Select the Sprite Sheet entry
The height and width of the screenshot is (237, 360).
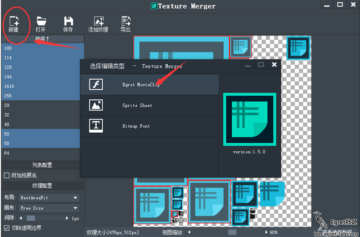150,105
